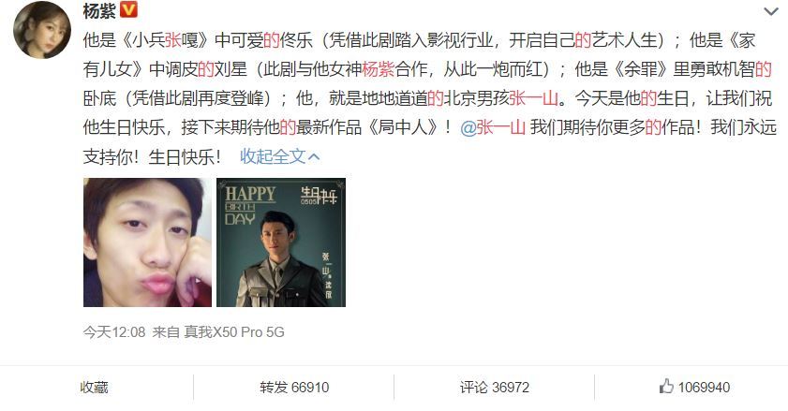
Task: Open the 1069940 likes count
Action: [x=704, y=388]
